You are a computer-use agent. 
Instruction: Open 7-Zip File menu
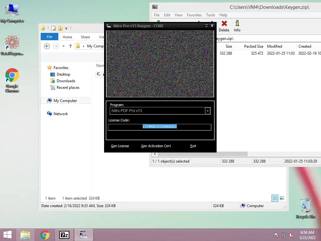[157, 15]
